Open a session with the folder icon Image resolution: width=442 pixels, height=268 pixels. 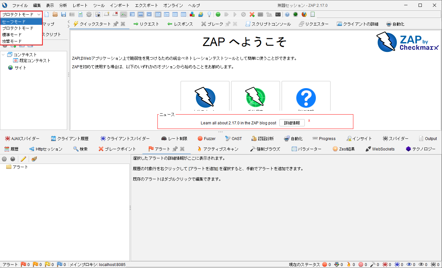(55, 14)
